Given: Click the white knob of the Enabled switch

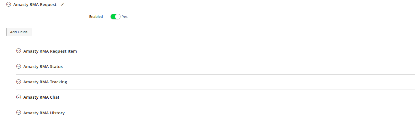Looking at the screenshot, I should (118, 17).
